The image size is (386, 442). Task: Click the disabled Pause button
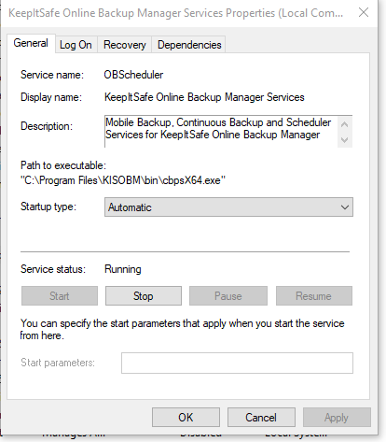point(228,296)
